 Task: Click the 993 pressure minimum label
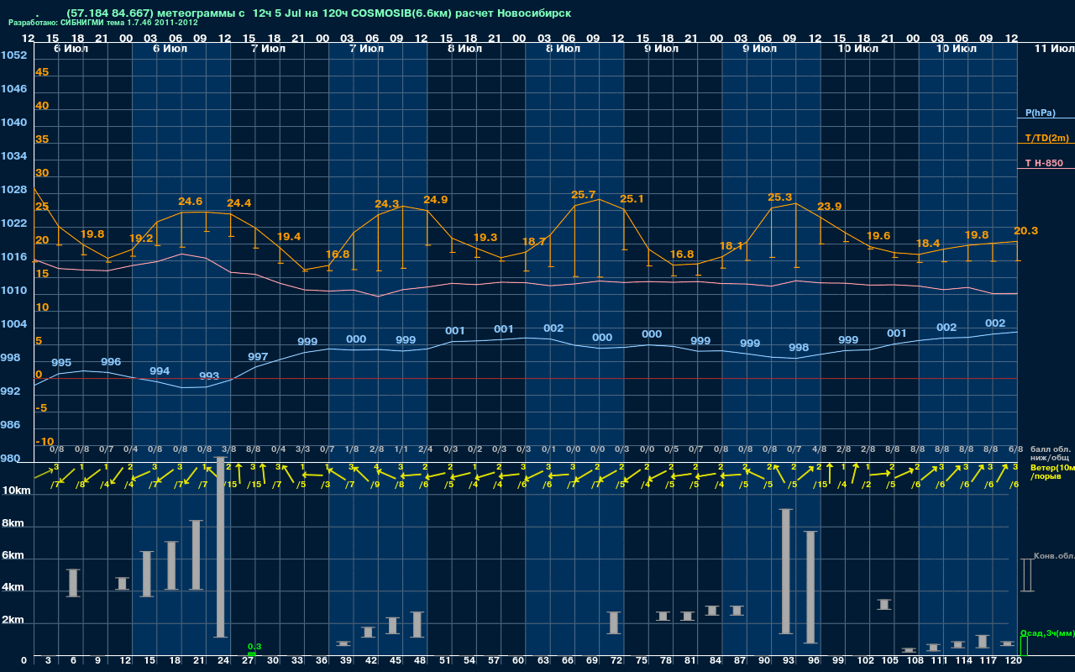(x=209, y=376)
